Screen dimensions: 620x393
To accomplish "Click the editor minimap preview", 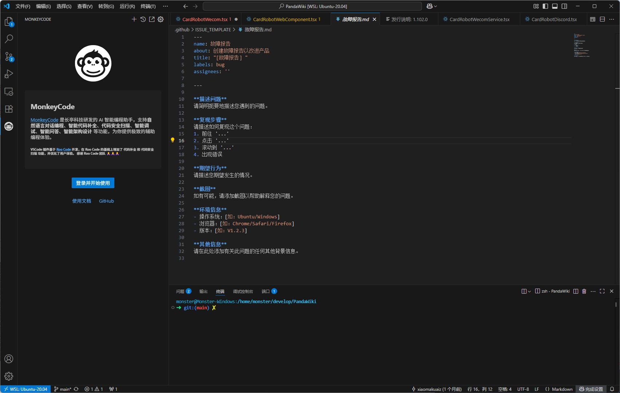I will point(582,46).
